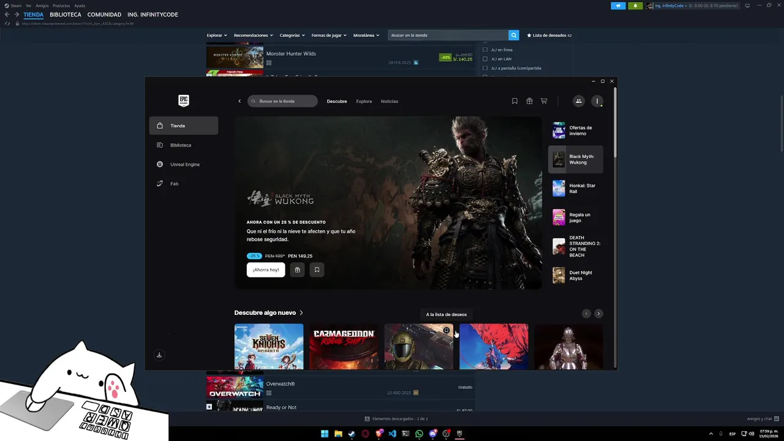
Task: Open WhatsApp from taskbar
Action: point(419,434)
